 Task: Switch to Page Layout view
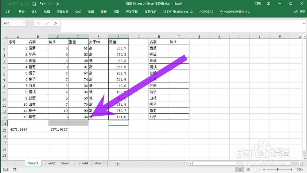click(248, 170)
